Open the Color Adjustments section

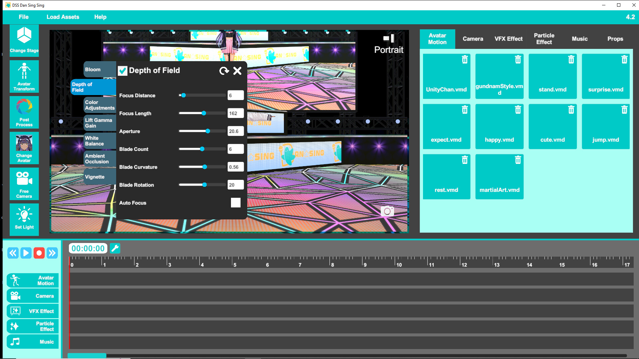coord(100,105)
